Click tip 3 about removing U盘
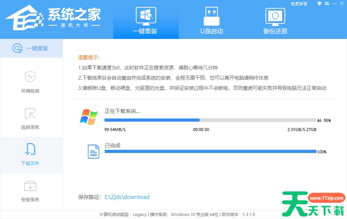Image resolution: width=347 pixels, height=219 pixels. click(202, 88)
